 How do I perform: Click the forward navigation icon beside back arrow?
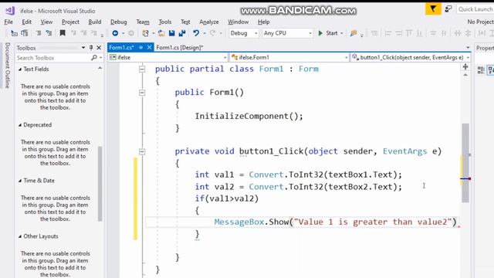click(131, 33)
